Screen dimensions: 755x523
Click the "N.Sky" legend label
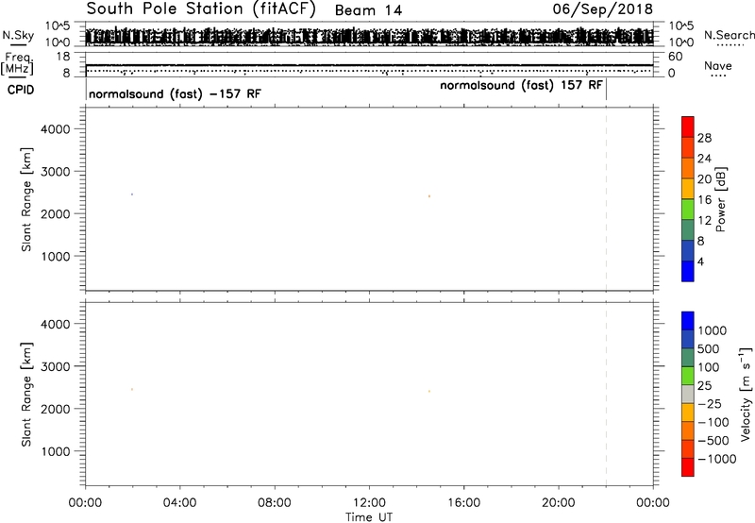18,35
